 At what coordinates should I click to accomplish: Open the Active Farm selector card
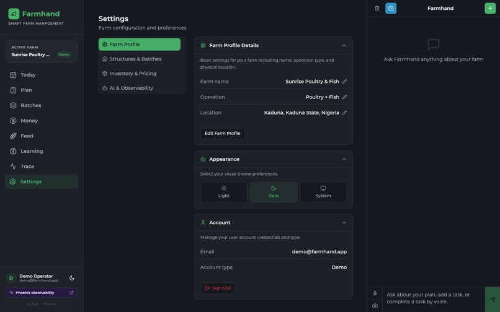pos(42,51)
